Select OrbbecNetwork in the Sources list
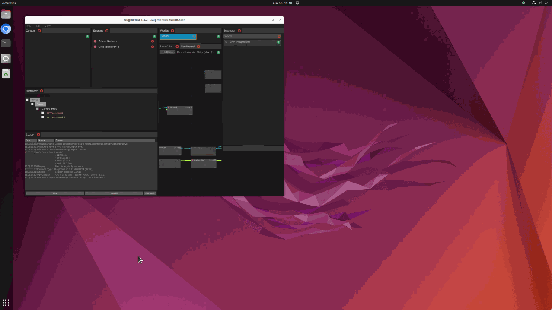The width and height of the screenshot is (552, 310). coord(108,41)
